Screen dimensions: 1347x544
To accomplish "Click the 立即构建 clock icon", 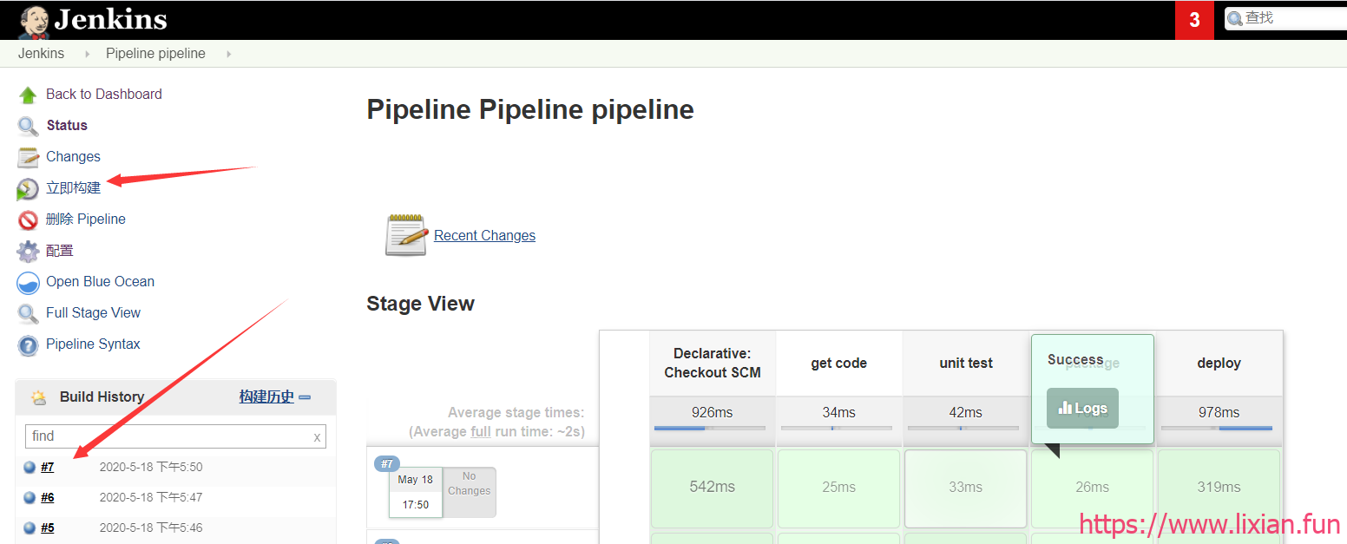I will click(x=28, y=188).
